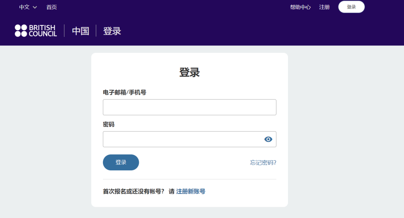Click the 中国 text beside logo

[81, 31]
